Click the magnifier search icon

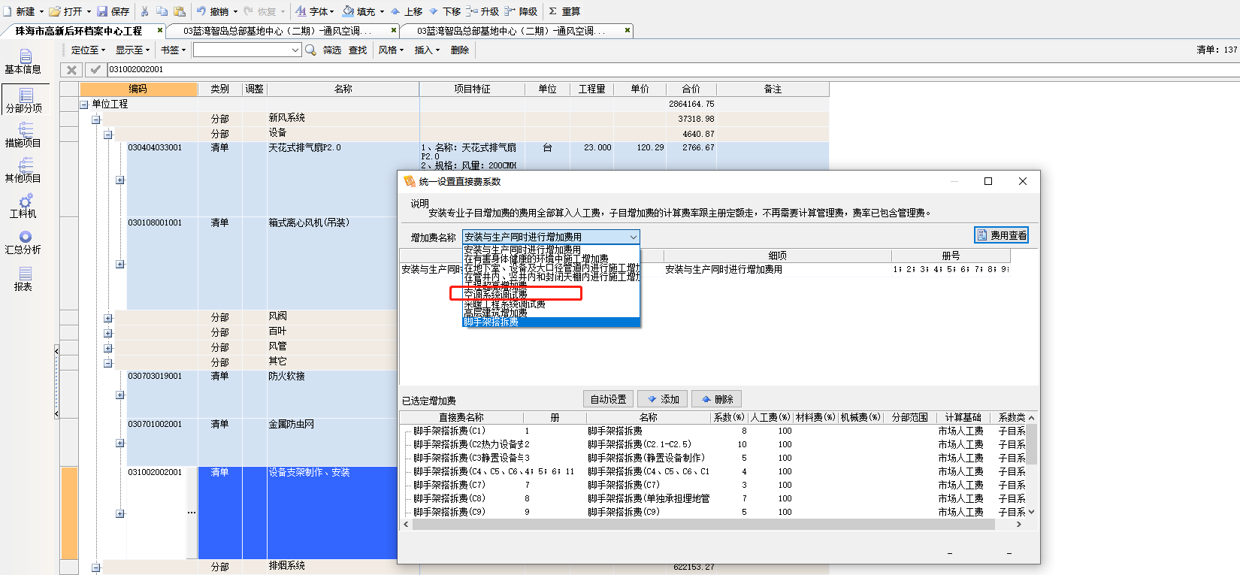pos(311,50)
